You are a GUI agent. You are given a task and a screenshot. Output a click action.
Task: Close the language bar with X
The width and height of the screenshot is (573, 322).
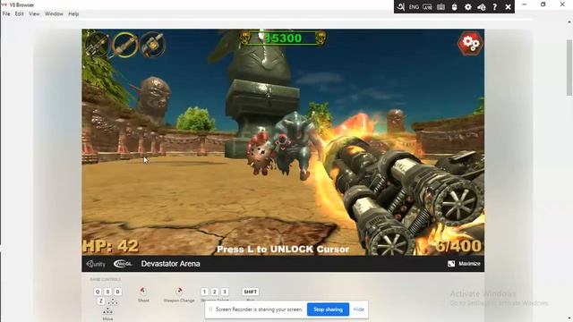(x=508, y=7)
